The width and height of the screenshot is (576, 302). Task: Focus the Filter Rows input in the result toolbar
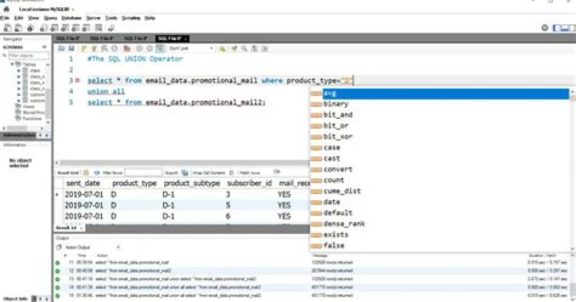point(143,173)
